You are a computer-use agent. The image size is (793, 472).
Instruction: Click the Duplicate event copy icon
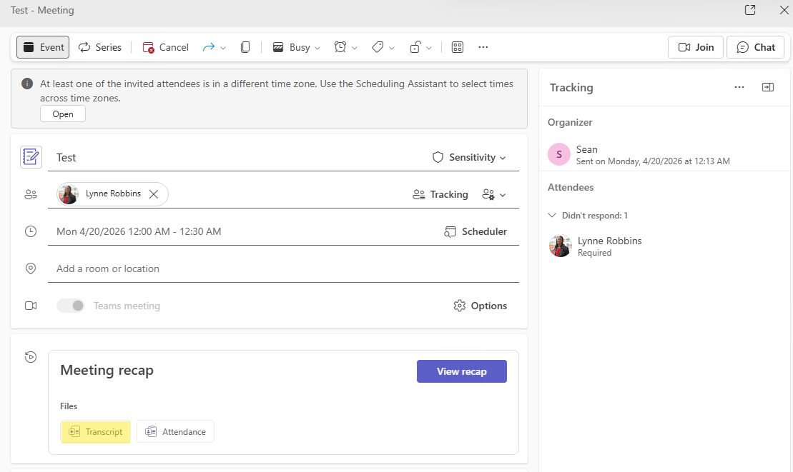click(245, 47)
